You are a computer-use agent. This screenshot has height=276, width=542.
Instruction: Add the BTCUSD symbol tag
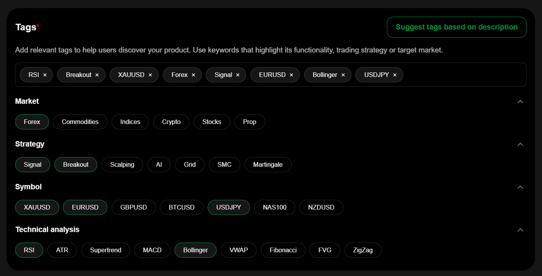182,207
